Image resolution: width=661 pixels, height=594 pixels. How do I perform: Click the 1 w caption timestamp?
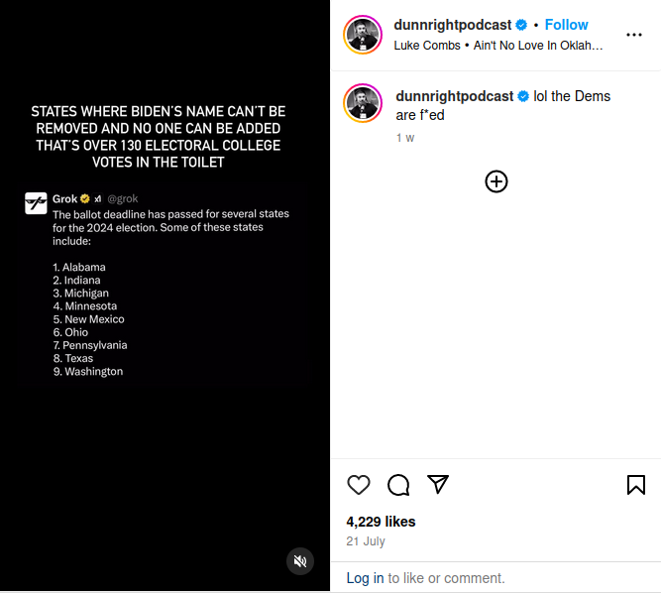[404, 138]
